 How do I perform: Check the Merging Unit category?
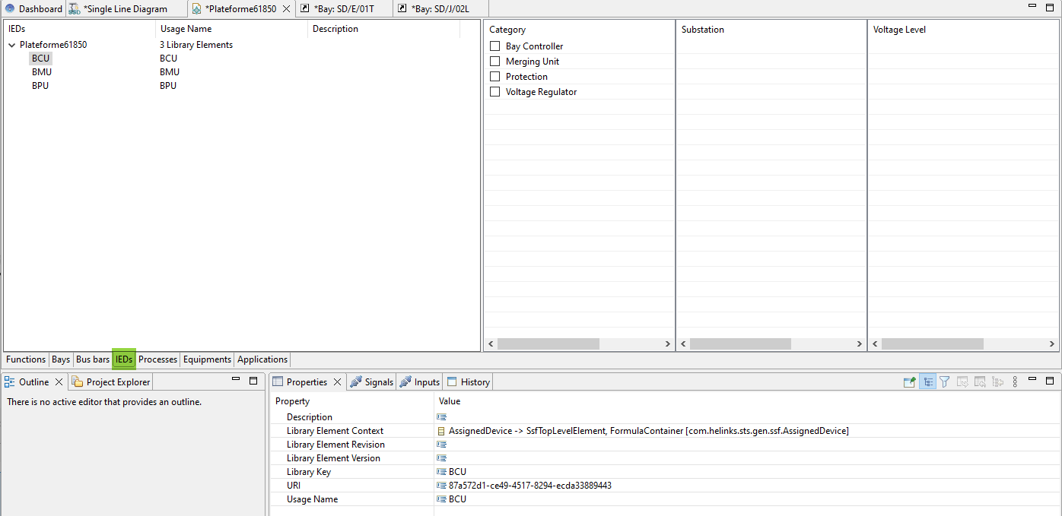(x=495, y=62)
